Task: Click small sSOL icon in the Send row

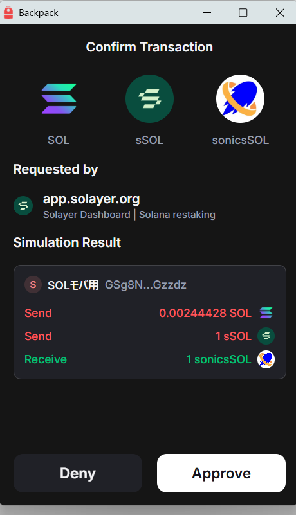Action: 266,336
